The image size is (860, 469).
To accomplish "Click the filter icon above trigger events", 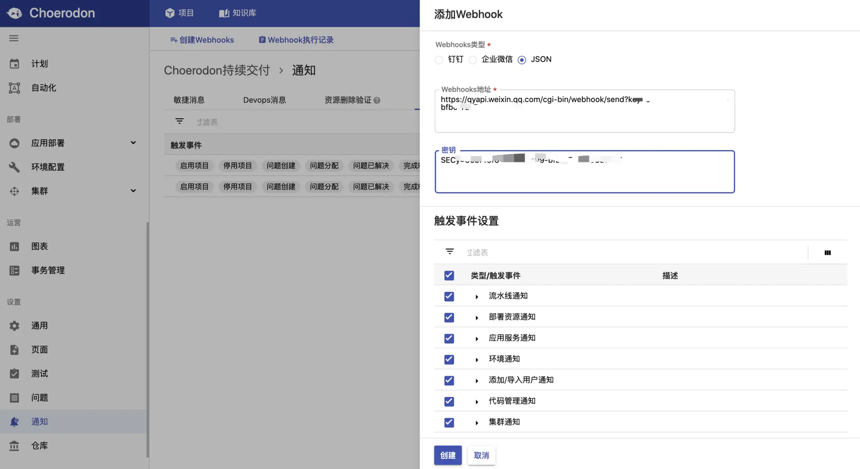I will click(449, 251).
